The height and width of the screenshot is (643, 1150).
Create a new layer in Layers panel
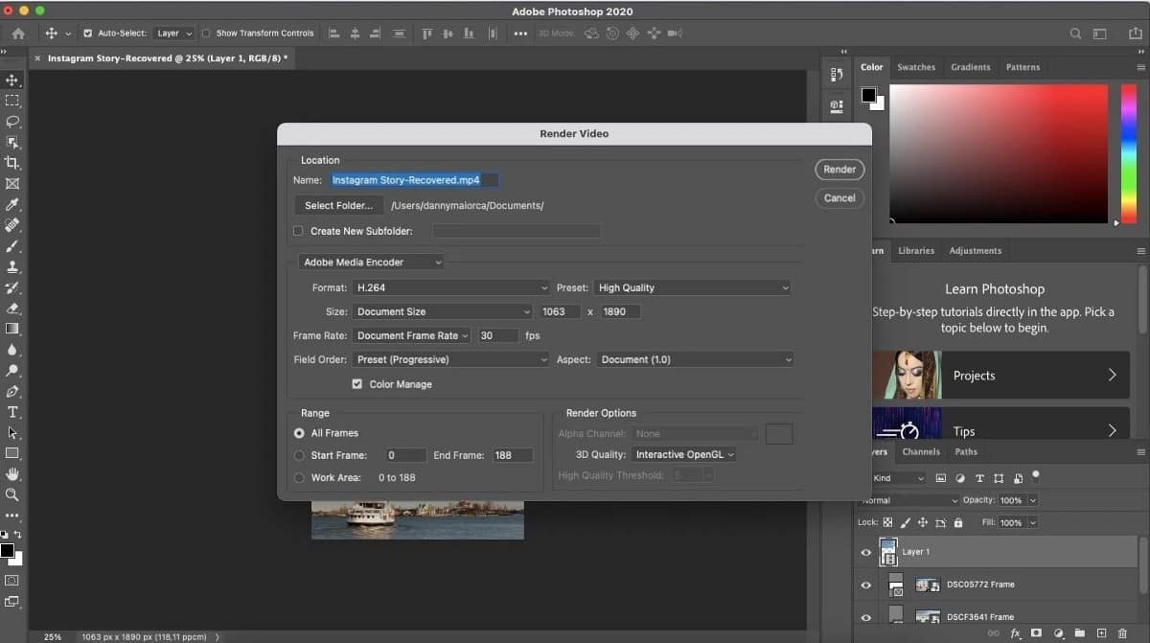[x=1101, y=633]
